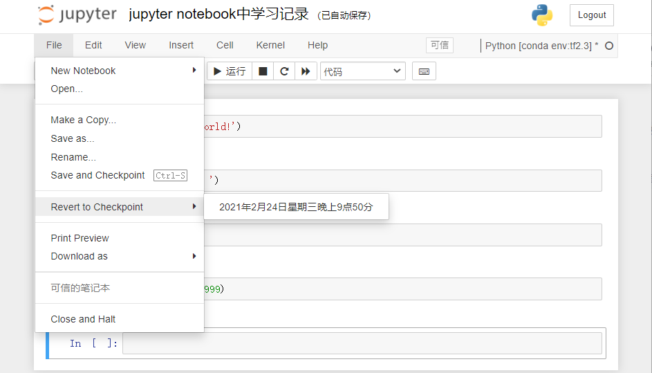Open the Insert menu
The height and width of the screenshot is (373, 652).
181,45
